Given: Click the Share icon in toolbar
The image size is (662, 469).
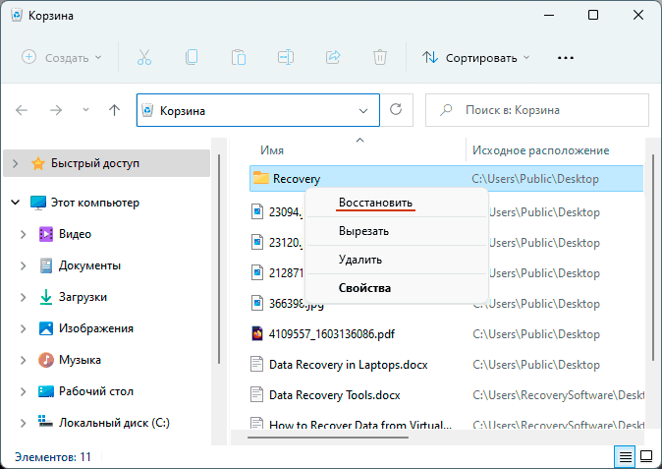Looking at the screenshot, I should pyautogui.click(x=333, y=57).
